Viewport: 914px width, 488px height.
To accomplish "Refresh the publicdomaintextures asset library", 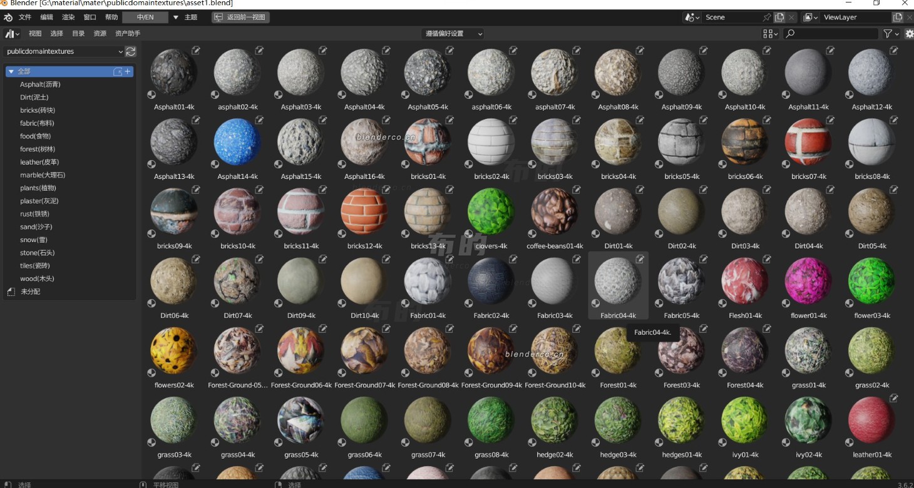I will tap(131, 52).
